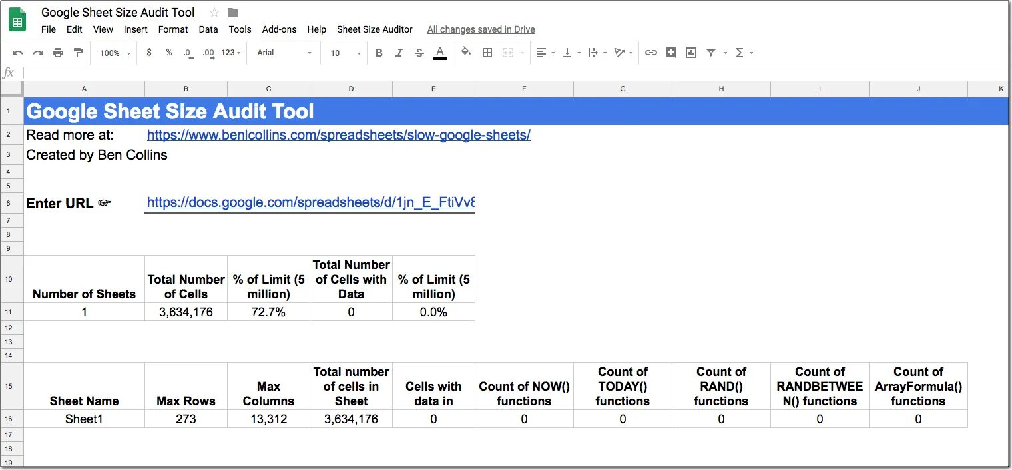Image resolution: width=1012 pixels, height=470 pixels.
Task: Click the merge cells icon
Action: coord(508,53)
